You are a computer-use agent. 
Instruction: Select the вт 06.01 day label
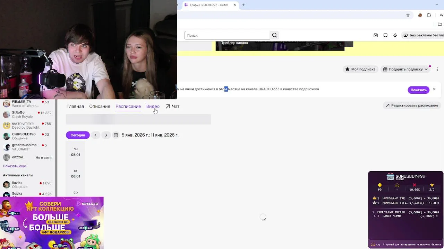[x=76, y=174]
